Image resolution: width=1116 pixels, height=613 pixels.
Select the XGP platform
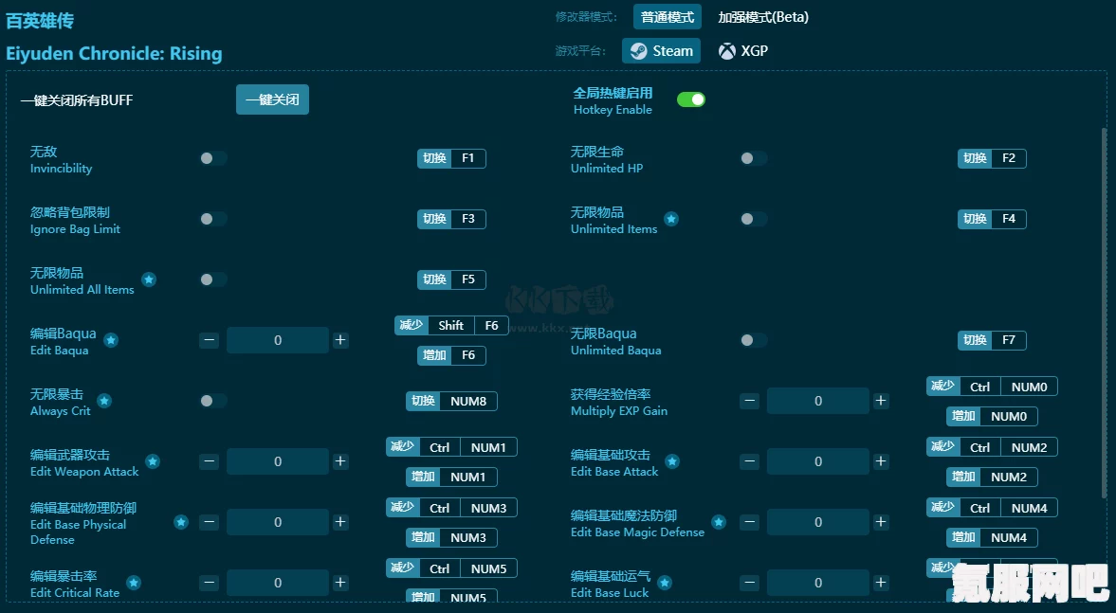point(743,50)
